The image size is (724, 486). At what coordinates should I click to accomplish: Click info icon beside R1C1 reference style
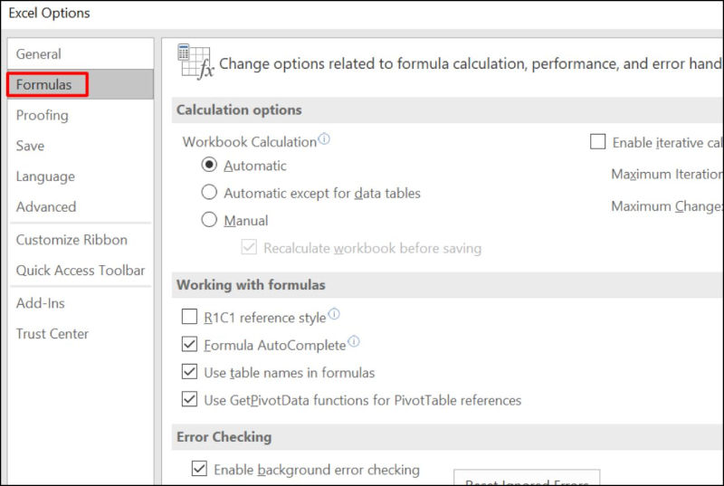(x=334, y=314)
